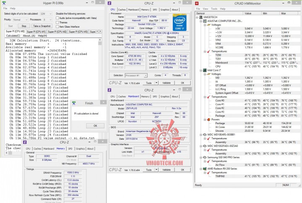Open the File menu in HWMonitor
This screenshot has width=302, height=203.
198,9
